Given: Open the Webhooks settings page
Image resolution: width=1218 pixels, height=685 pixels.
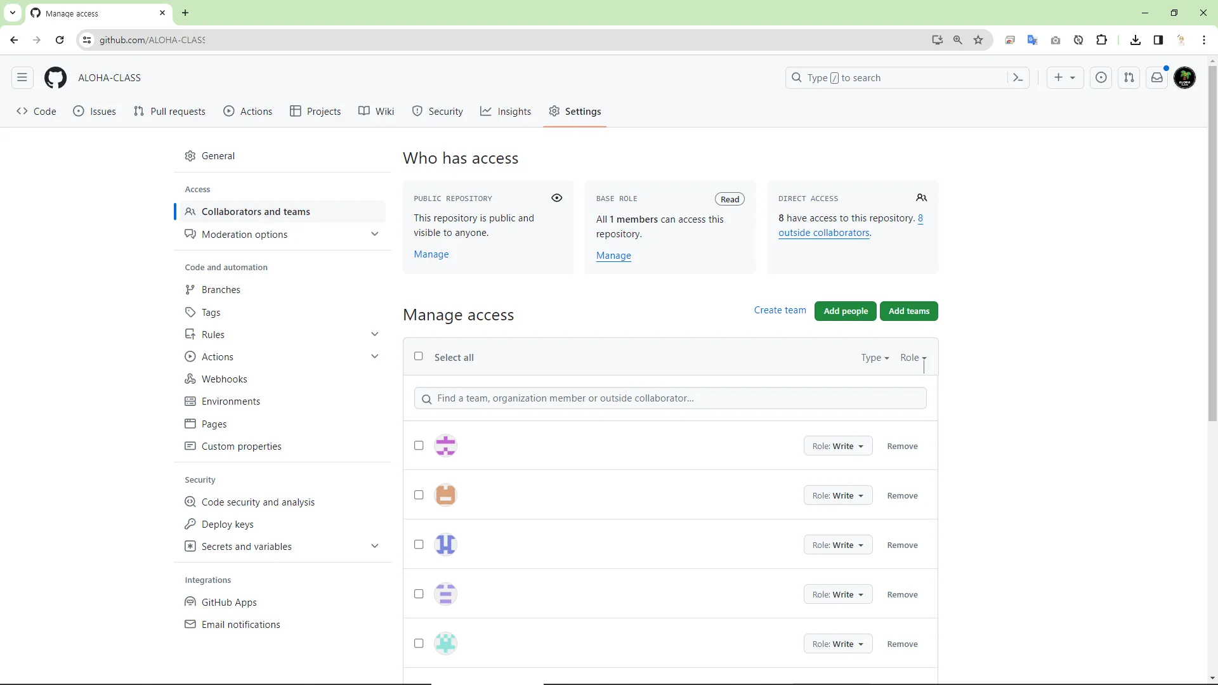Looking at the screenshot, I should click(224, 379).
